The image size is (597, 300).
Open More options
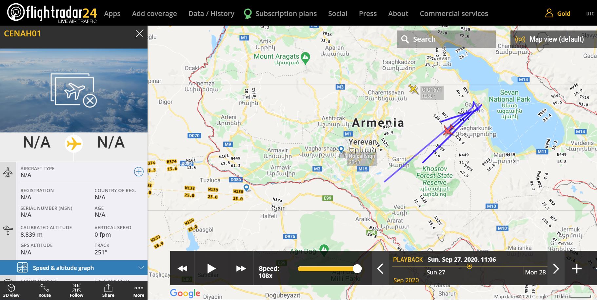pyautogui.click(x=139, y=290)
